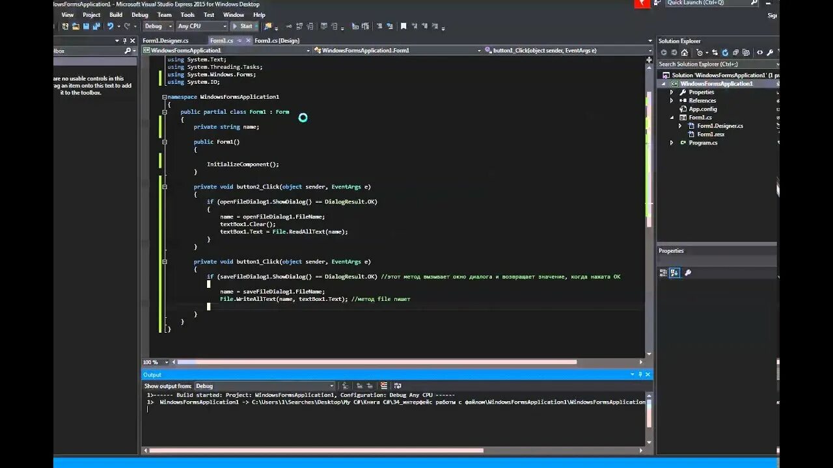
Task: Pin the Output panel
Action: tap(640, 374)
